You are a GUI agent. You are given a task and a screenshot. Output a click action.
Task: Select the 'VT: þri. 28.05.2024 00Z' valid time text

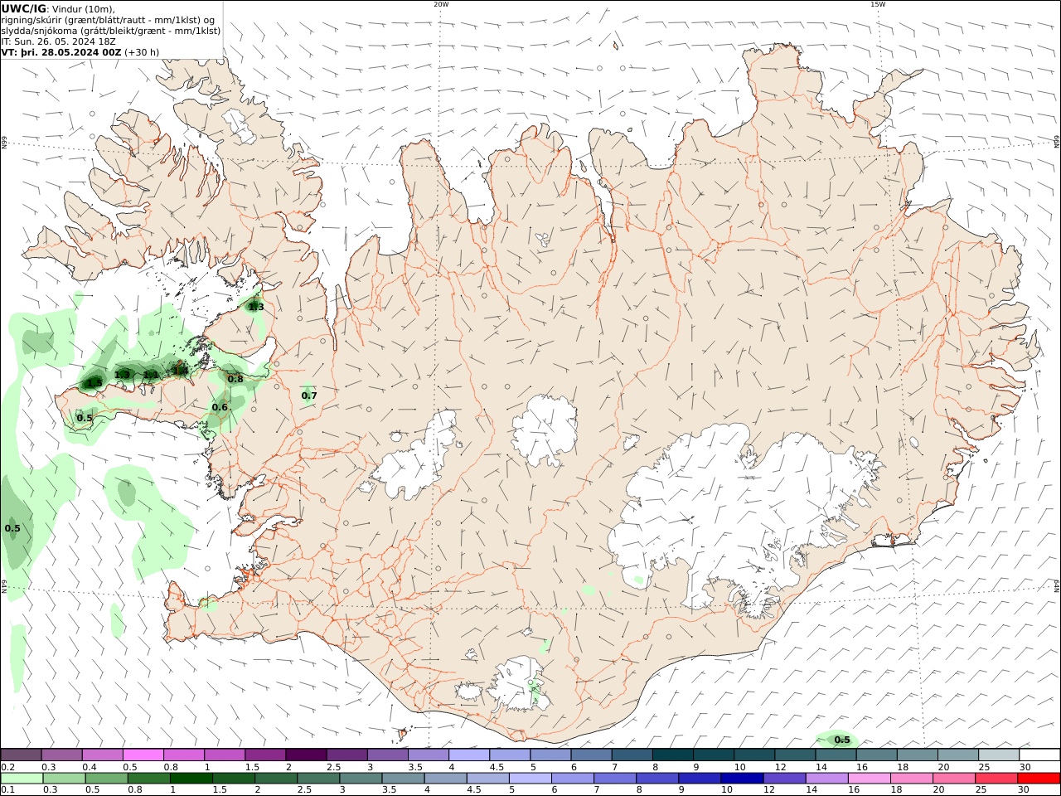(x=61, y=51)
